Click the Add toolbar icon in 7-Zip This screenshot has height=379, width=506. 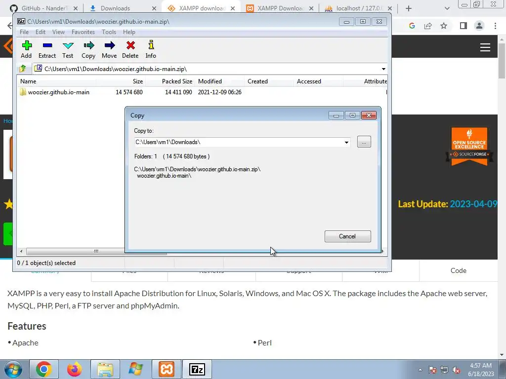(x=27, y=49)
